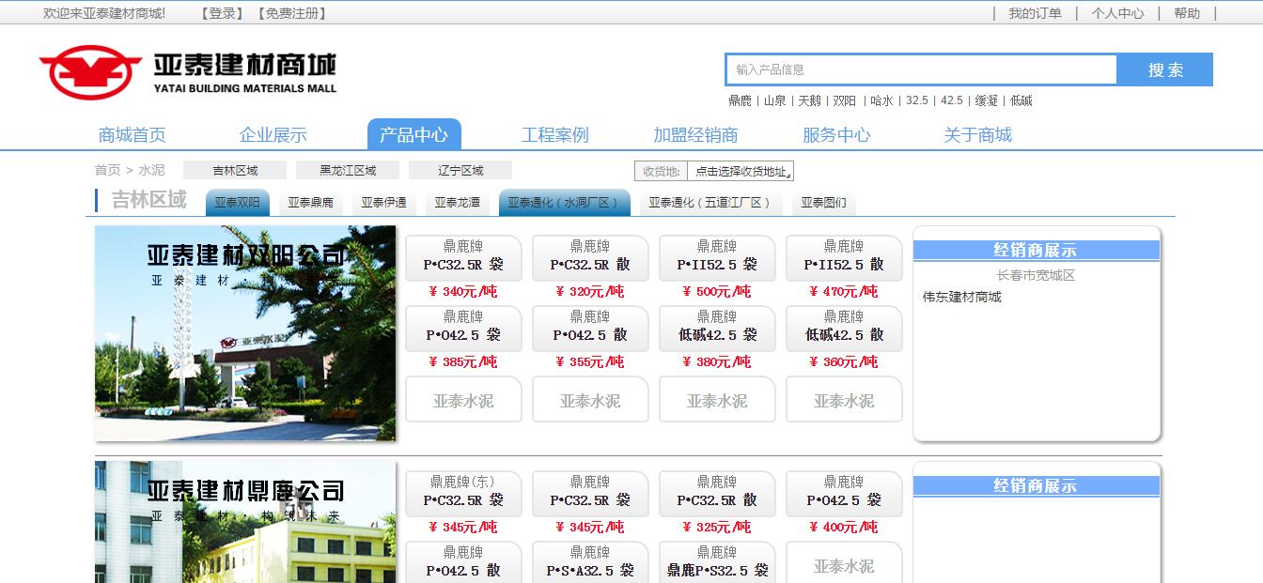Select P•II52.5 散 product at 470元
Screen dimensions: 1263x583
(844, 257)
